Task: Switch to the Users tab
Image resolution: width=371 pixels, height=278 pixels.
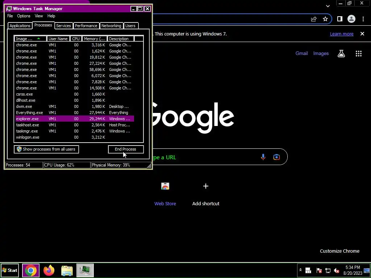Action: 130,26
